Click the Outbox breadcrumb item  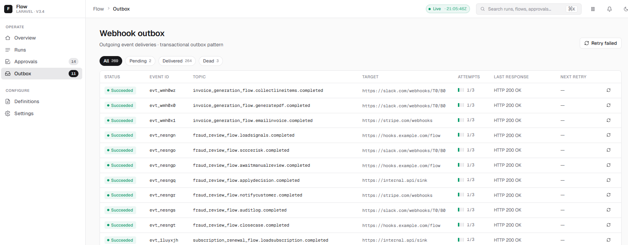pos(121,9)
